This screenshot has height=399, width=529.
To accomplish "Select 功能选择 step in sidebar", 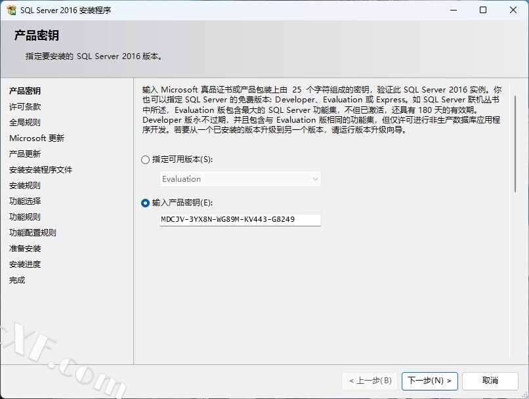I will 25,201.
